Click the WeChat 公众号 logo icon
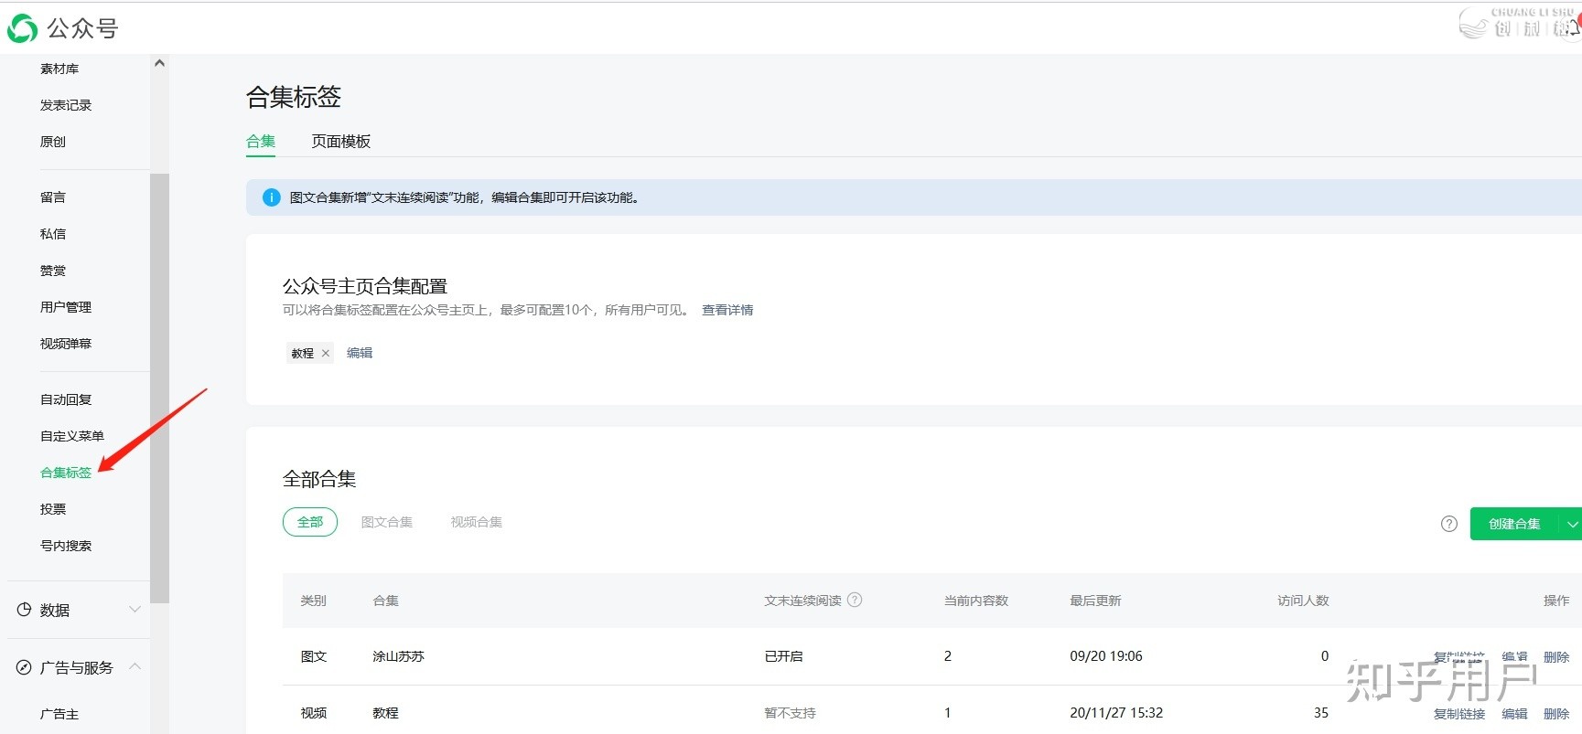The height and width of the screenshot is (734, 1582). click(x=22, y=28)
